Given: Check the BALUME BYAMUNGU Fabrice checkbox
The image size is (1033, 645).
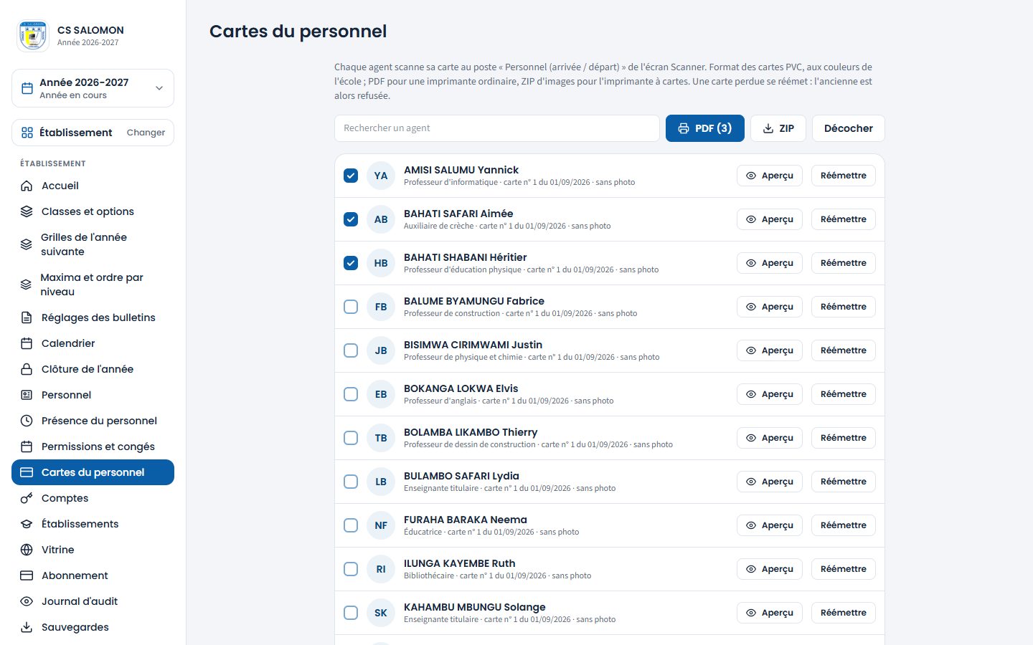Looking at the screenshot, I should click(351, 307).
